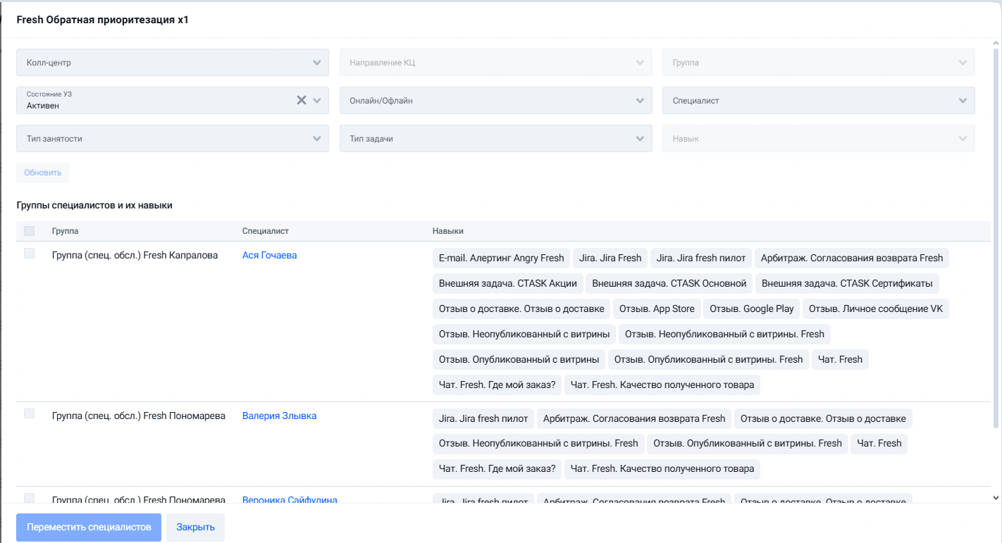
Task: Check the row for Вероника Сайфулина
Action: pos(29,498)
